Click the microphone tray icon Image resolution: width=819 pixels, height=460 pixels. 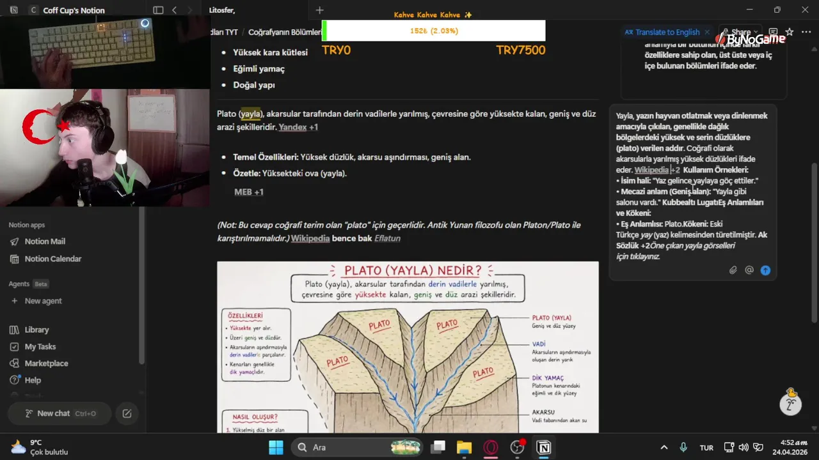coord(683,447)
